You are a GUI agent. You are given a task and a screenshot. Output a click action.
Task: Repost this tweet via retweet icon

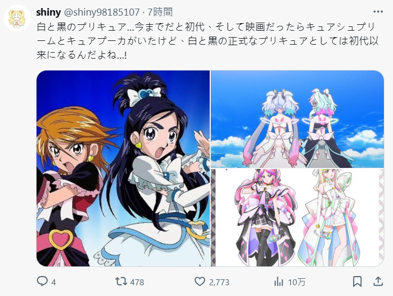(x=121, y=281)
